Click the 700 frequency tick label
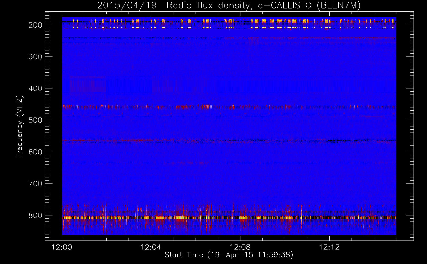This screenshot has height=264, width=427. [x=35, y=183]
